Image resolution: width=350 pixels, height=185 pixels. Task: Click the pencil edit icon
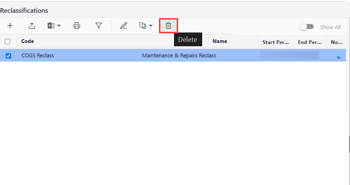[x=124, y=26]
